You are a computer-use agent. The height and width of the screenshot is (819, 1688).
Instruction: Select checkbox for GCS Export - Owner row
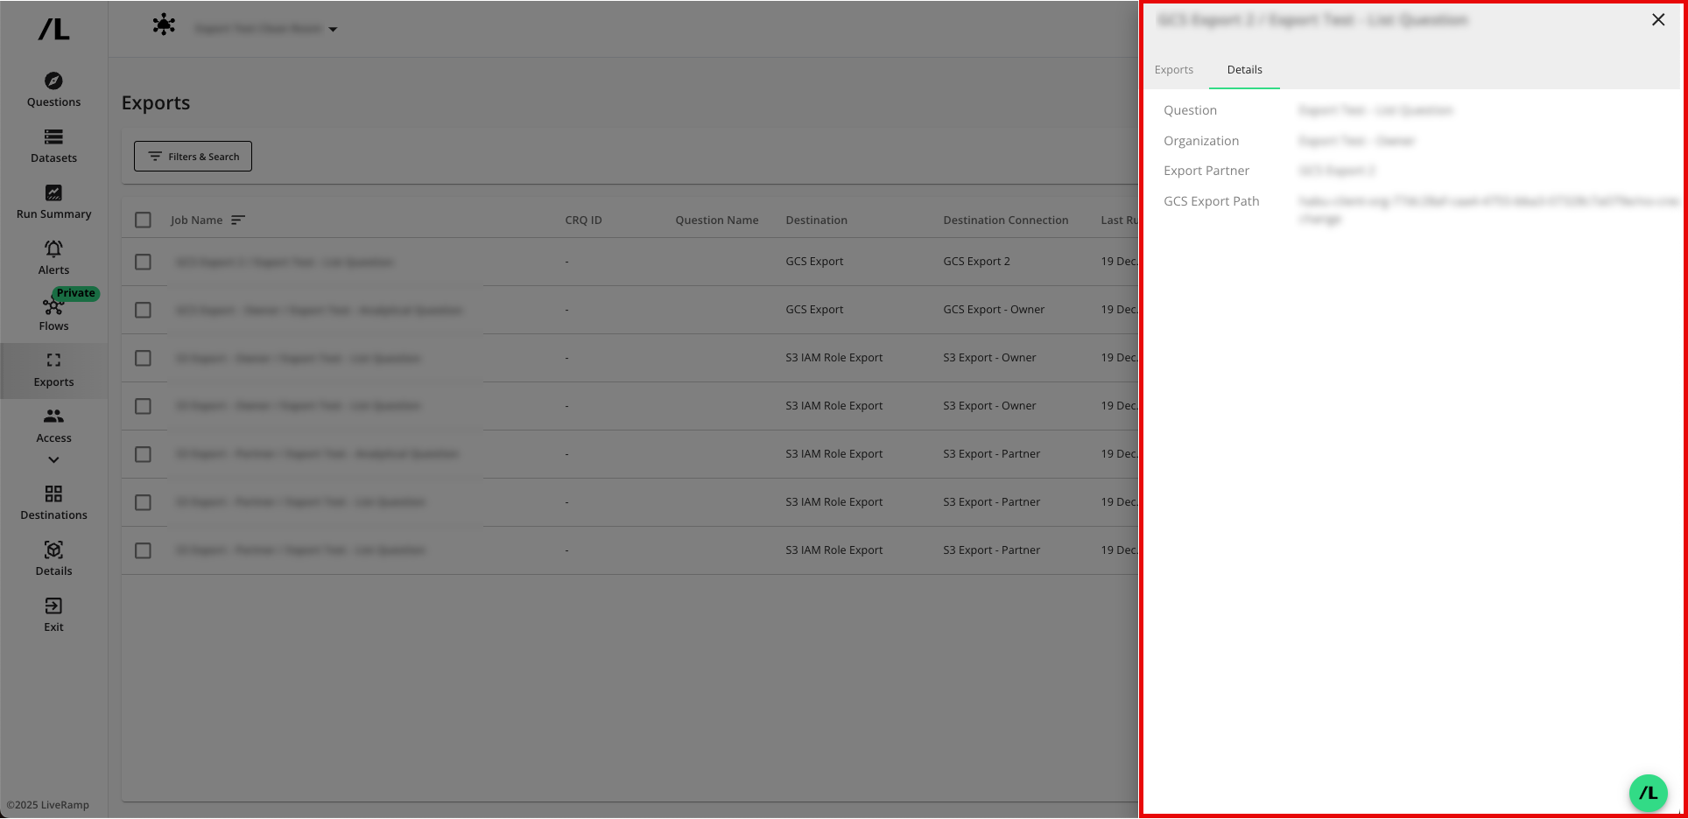tap(144, 311)
